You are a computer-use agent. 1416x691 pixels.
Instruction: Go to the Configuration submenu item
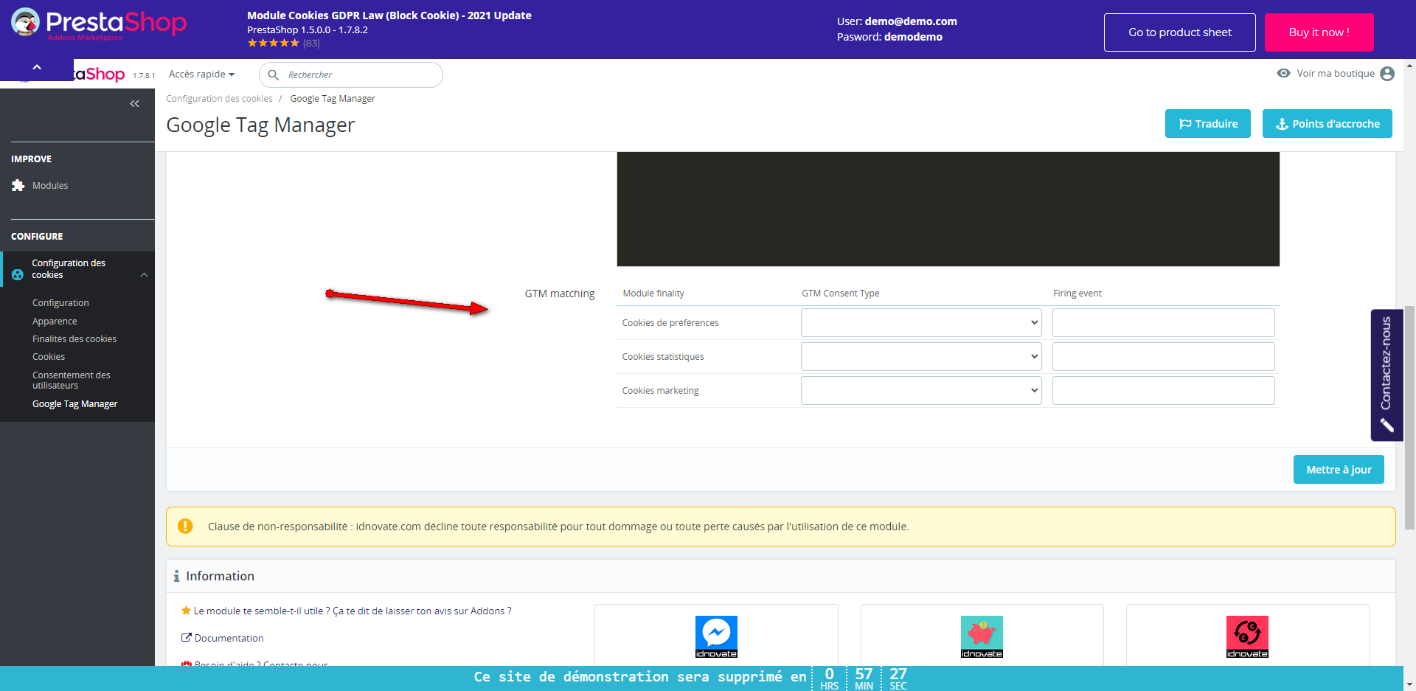point(60,303)
